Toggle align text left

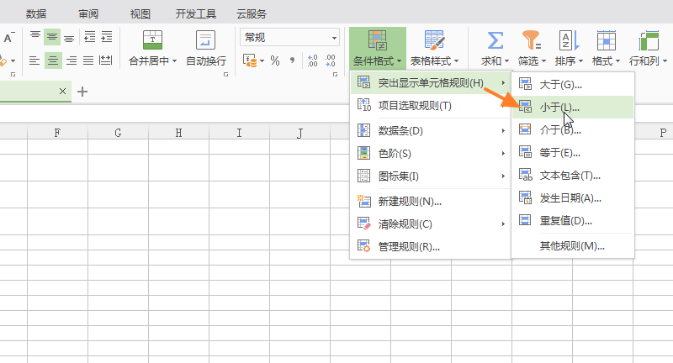pos(34,60)
